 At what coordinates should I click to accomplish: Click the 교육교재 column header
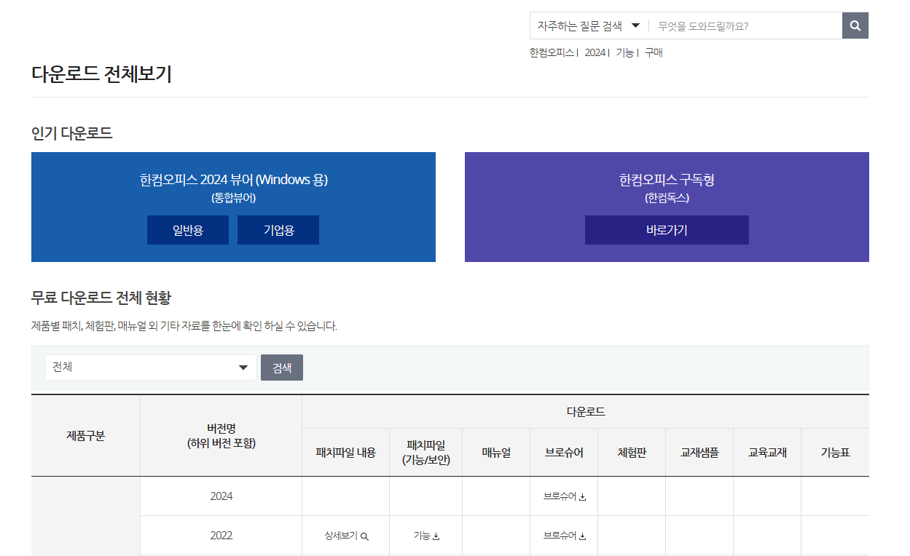tap(767, 453)
